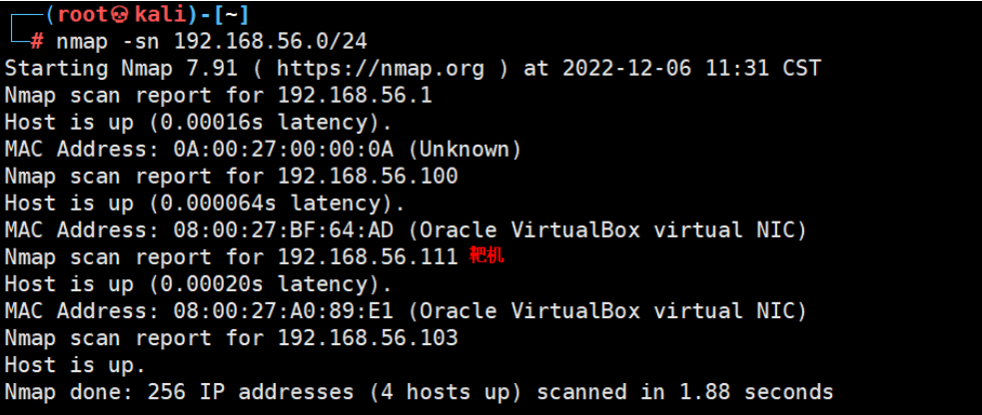
Task: Click IP address 192.168.56.100
Action: click(x=368, y=177)
